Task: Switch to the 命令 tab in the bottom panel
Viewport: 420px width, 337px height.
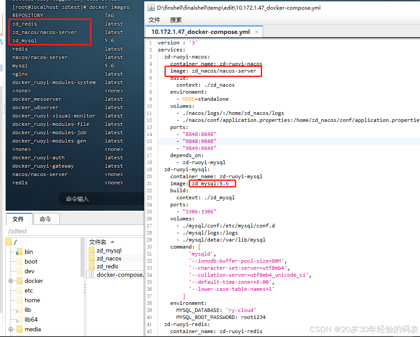Action: pos(45,219)
